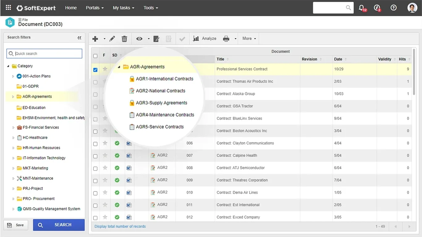Open the Portals menu
The width and height of the screenshot is (422, 237).
[x=95, y=8]
